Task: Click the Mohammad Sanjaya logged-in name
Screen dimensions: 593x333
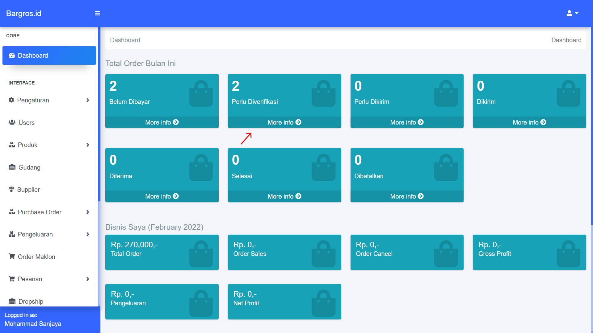Action: tap(33, 324)
